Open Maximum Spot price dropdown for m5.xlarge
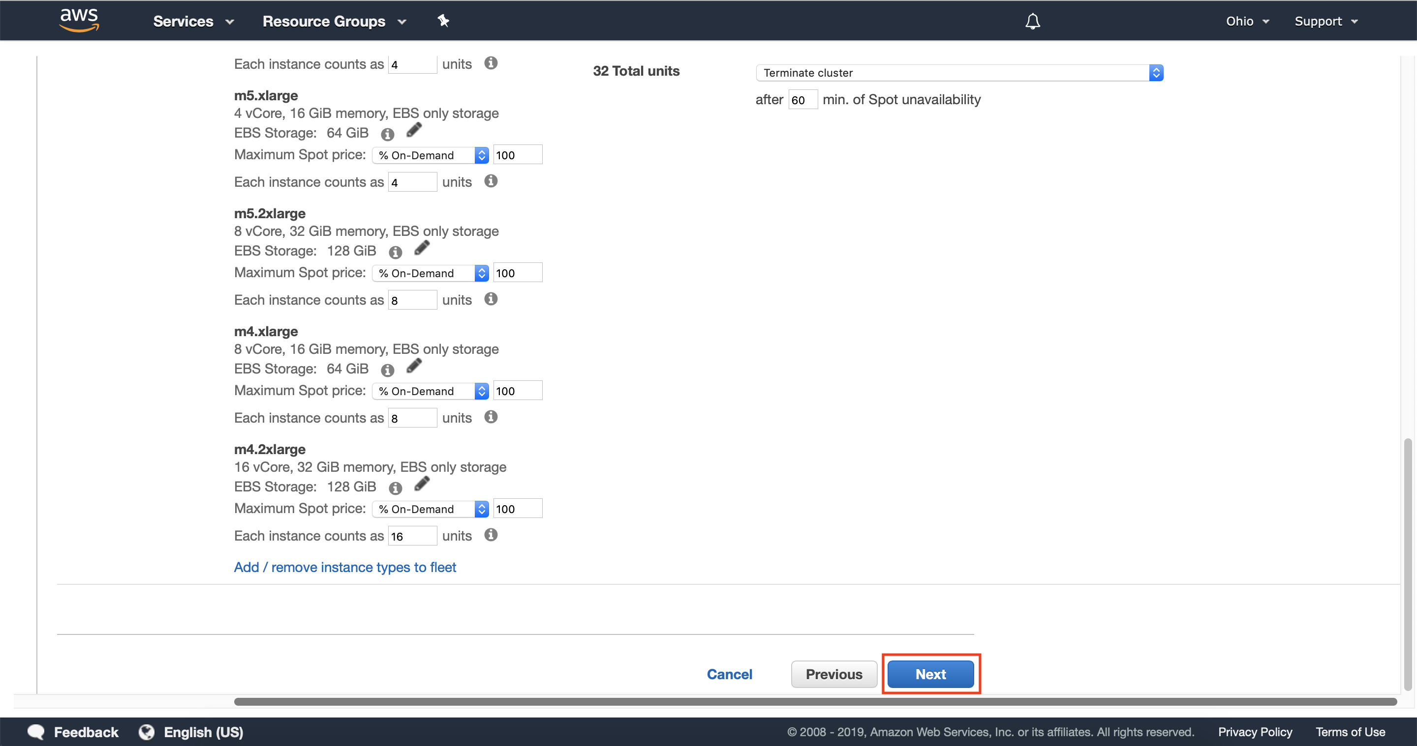The width and height of the screenshot is (1417, 746). tap(430, 155)
